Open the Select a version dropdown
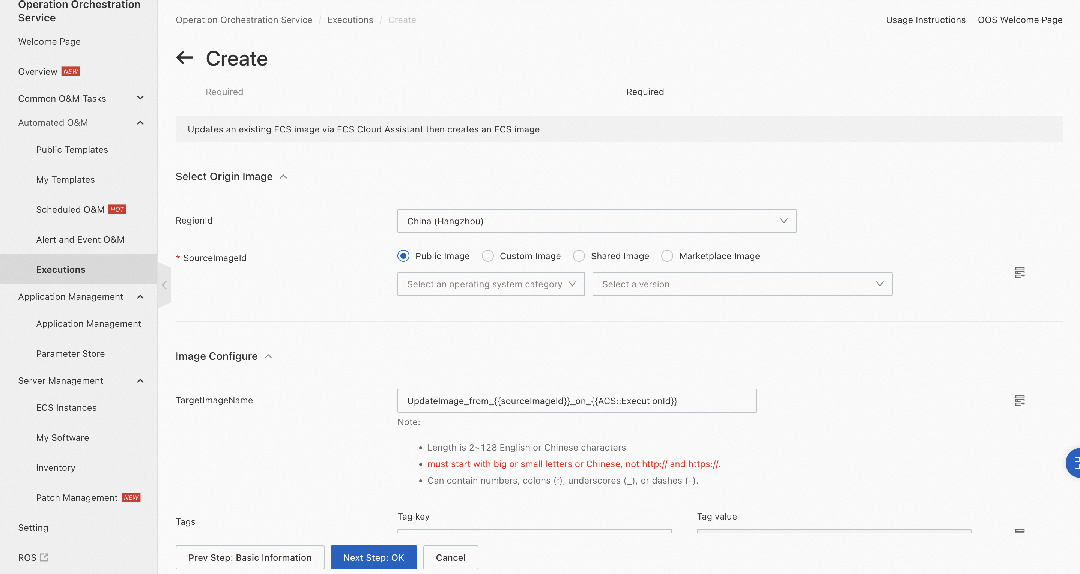Image resolution: width=1080 pixels, height=574 pixels. pos(742,284)
